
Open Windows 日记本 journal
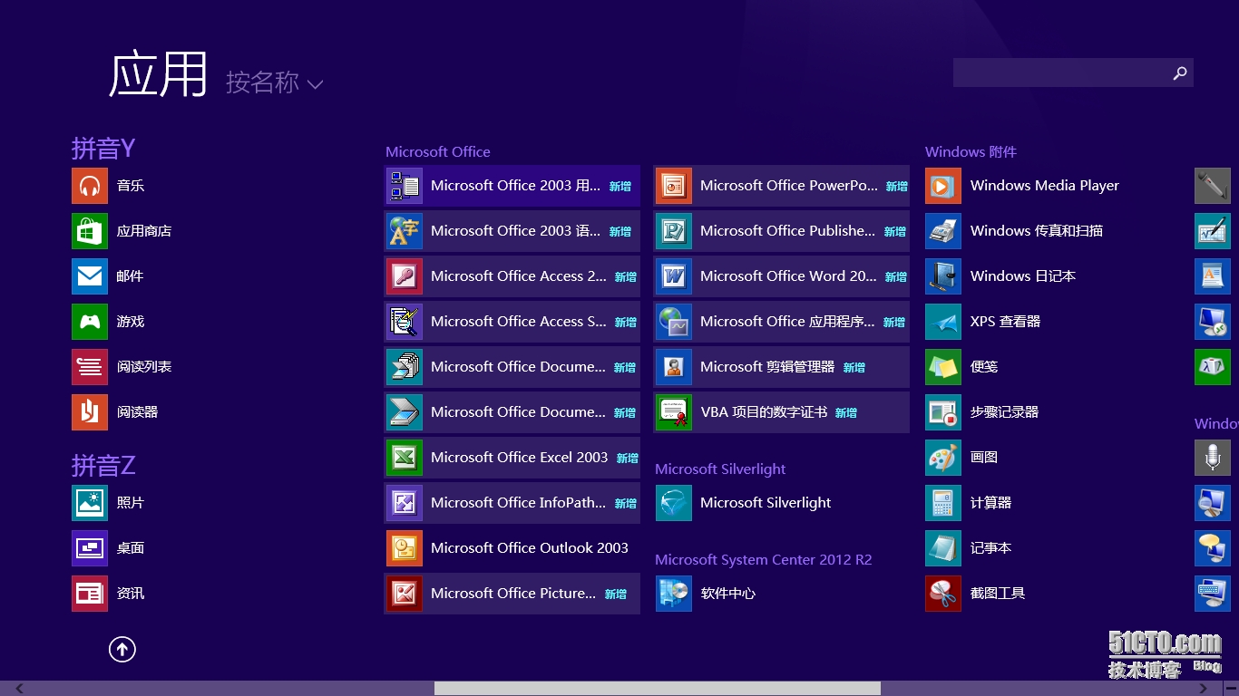pos(1000,276)
